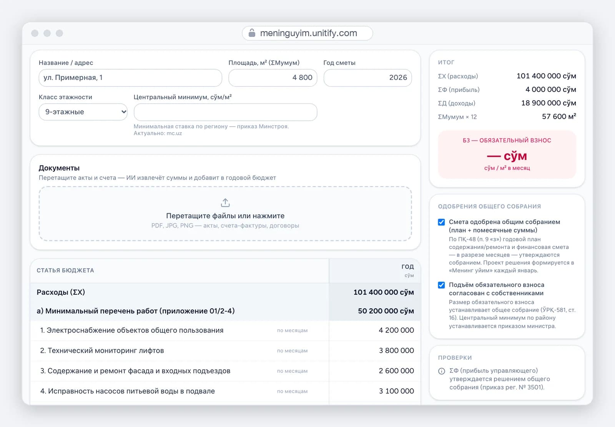Click the upload arrow icon in Documents

(x=225, y=203)
